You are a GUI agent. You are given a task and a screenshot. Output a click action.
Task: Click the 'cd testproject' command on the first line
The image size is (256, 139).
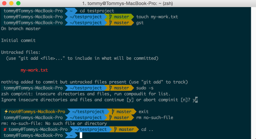pyautogui.click(x=97, y=11)
